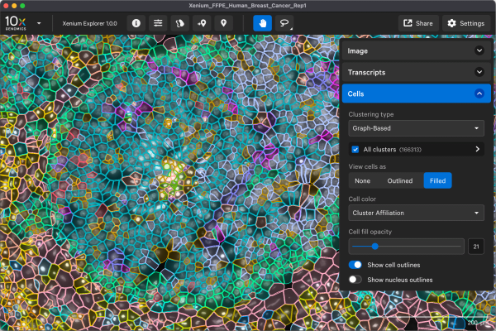Turn off Show cell outlines toggle

pos(356,265)
